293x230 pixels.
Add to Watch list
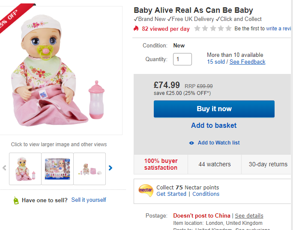[218, 143]
